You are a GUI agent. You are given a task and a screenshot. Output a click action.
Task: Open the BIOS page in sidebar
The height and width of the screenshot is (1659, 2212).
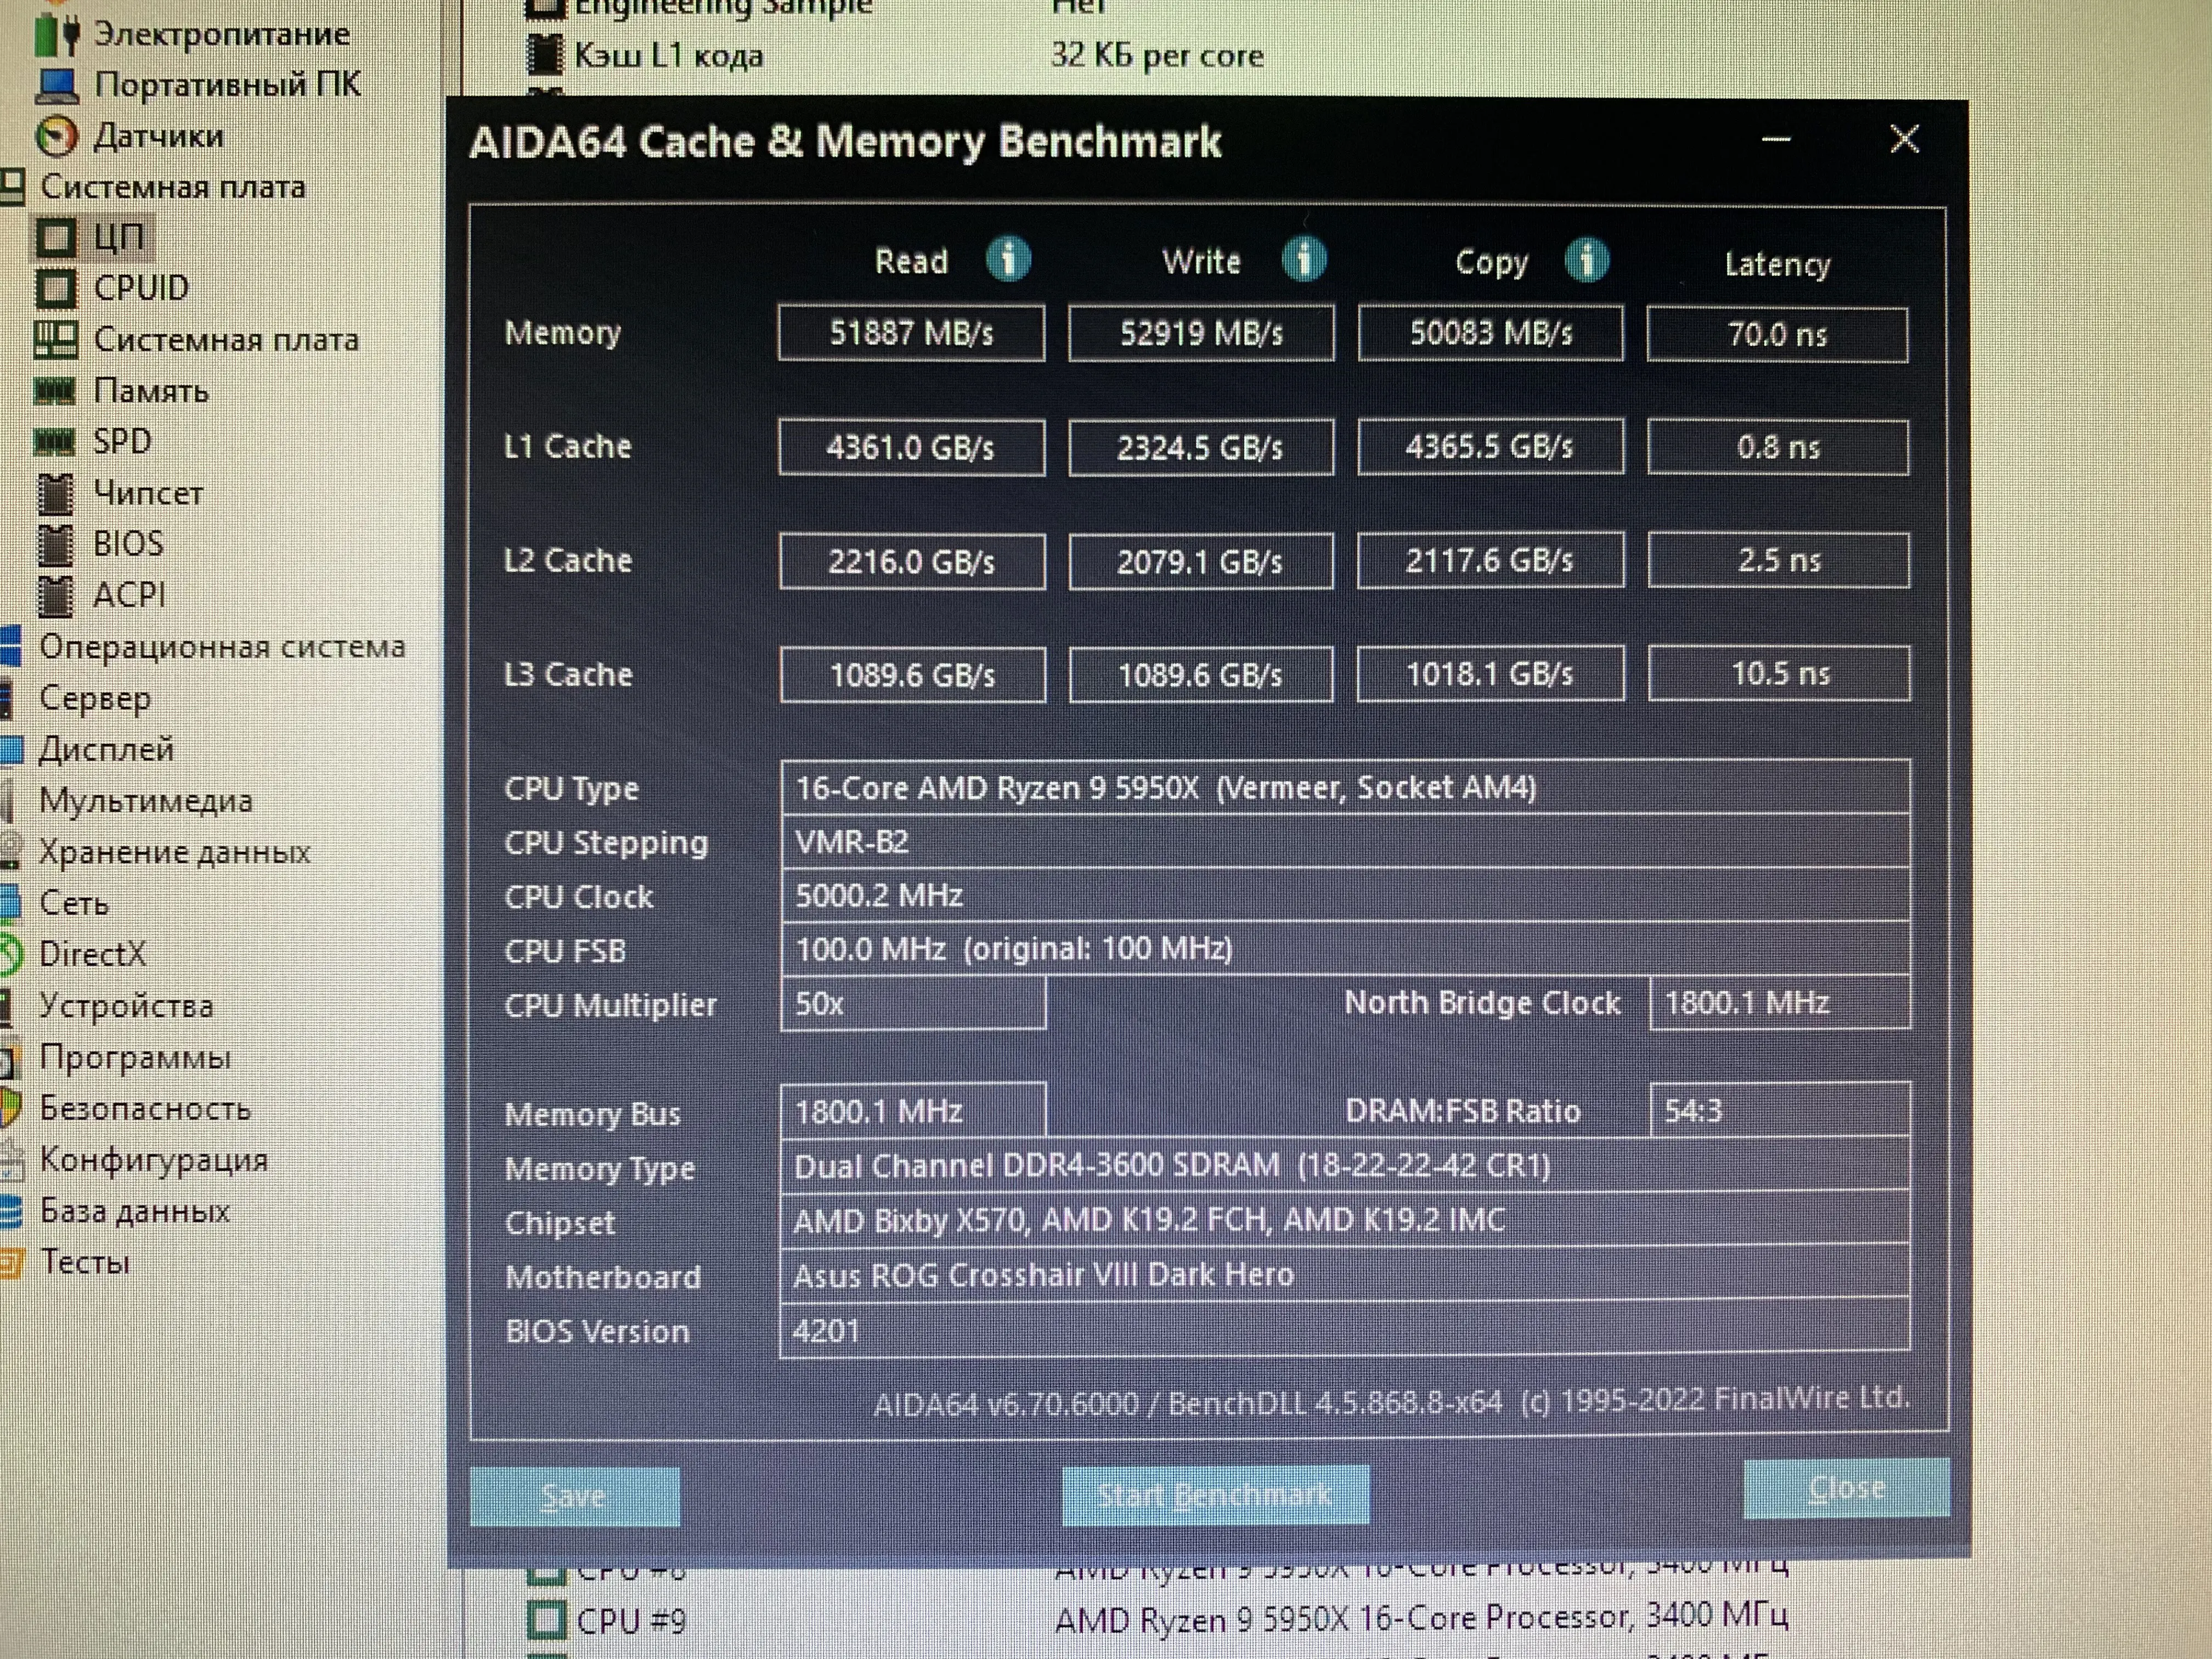127,543
